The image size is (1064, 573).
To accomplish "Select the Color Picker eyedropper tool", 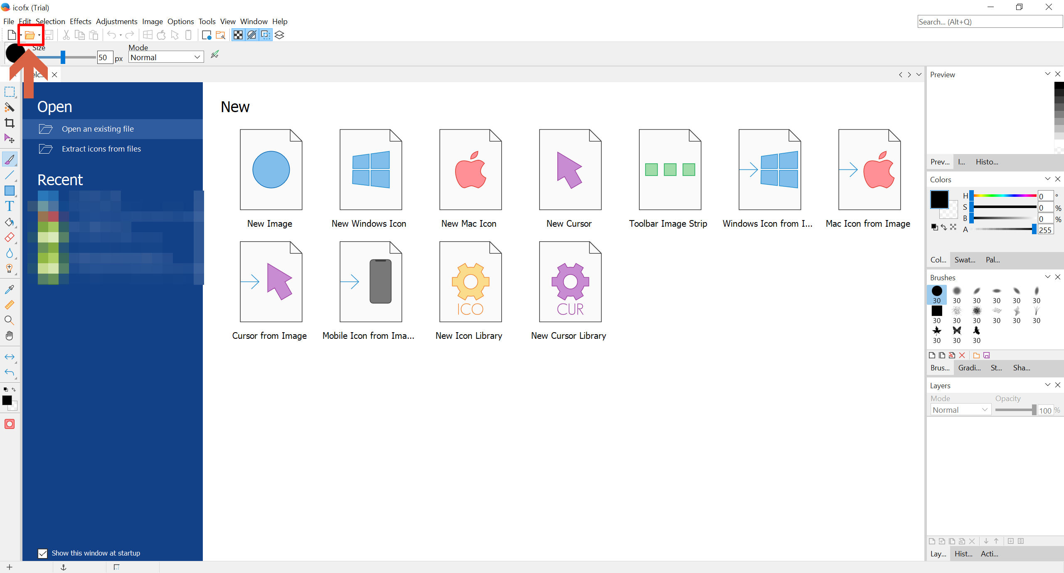I will tap(10, 289).
